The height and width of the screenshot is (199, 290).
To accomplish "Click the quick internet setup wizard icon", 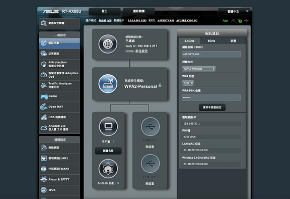I will coord(44,23).
